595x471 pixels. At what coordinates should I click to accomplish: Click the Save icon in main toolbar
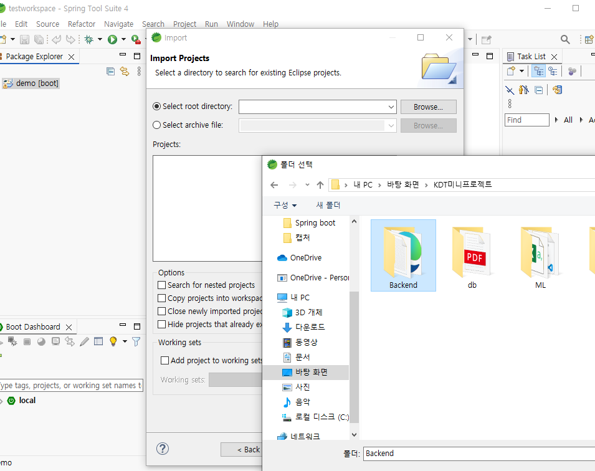click(x=25, y=39)
